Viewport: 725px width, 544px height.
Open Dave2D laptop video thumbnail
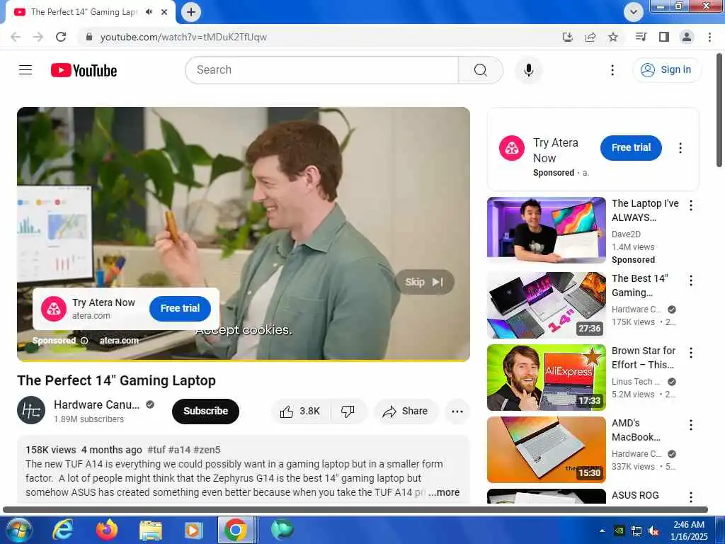[546, 230]
